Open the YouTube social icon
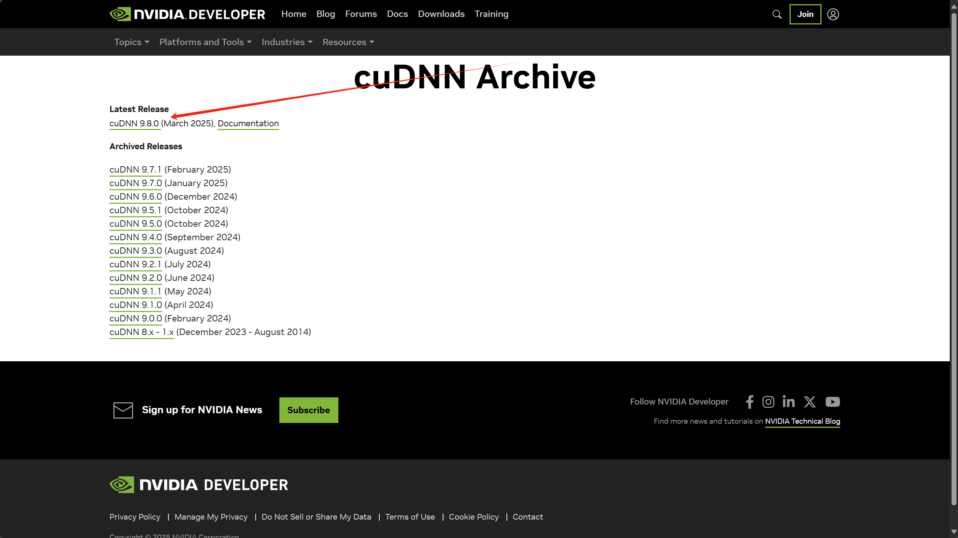 click(x=832, y=402)
